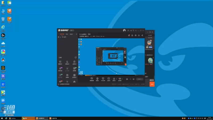Viewport: 213px width, 120px height.
Task: Add a new scene with the plus icon
Action: 76,34
